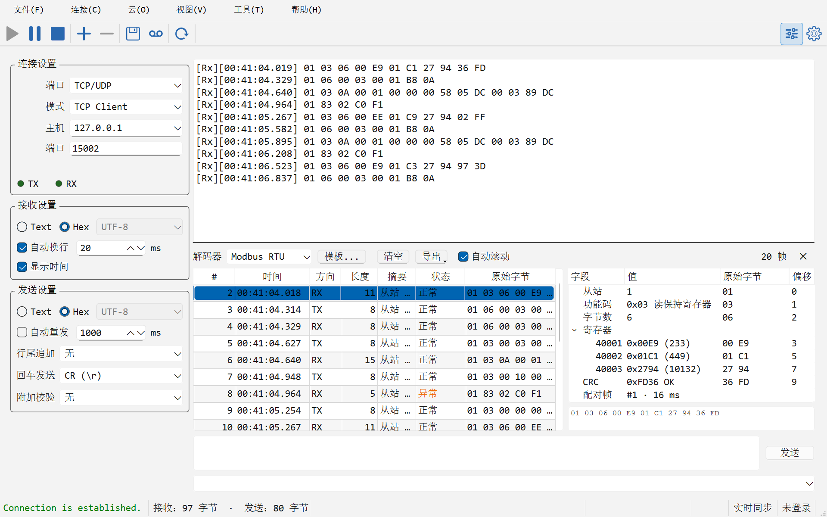Collapse the 寄存器 tree node

coord(574,330)
